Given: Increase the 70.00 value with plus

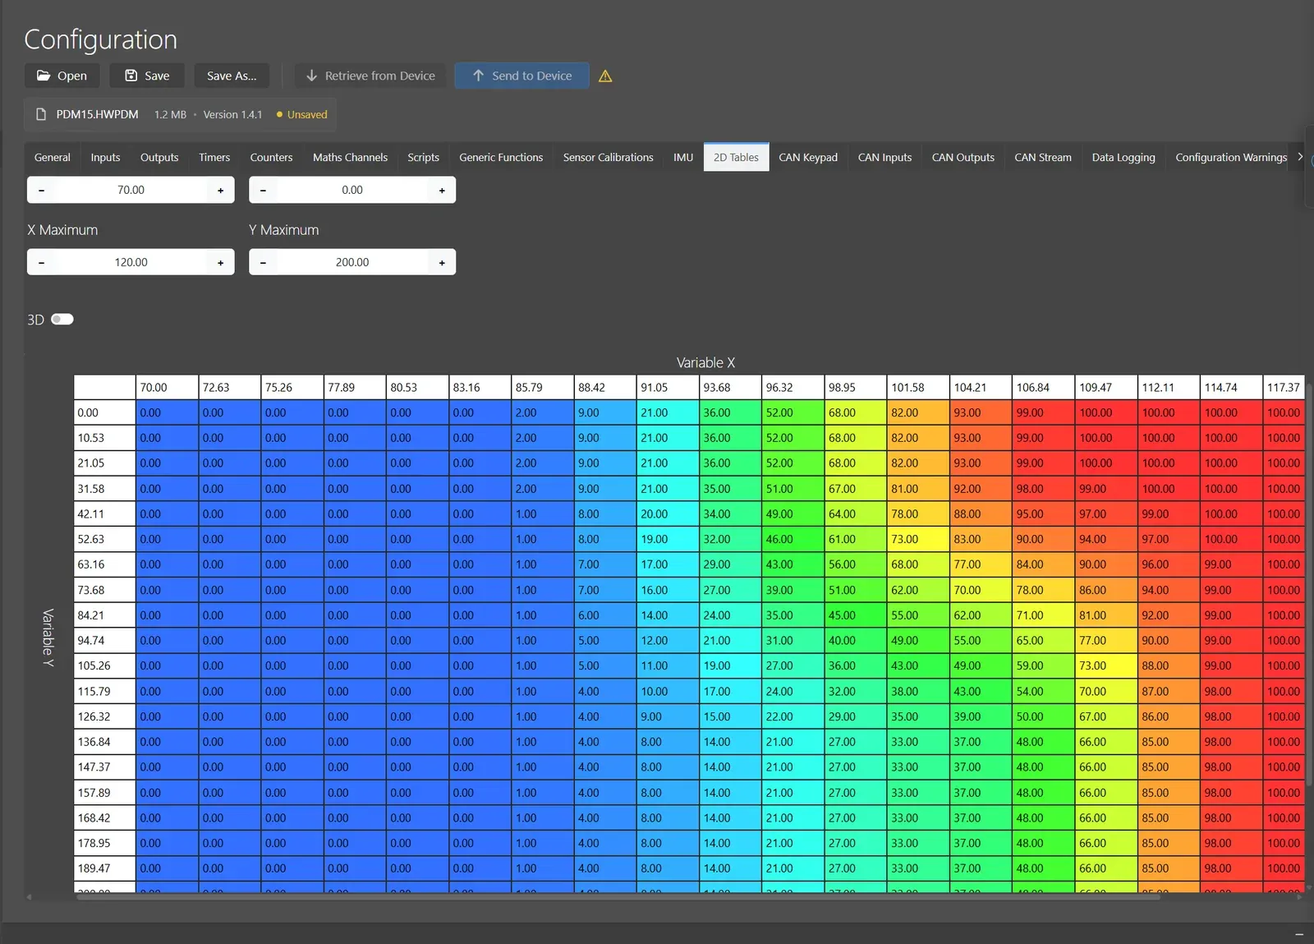Looking at the screenshot, I should point(220,191).
